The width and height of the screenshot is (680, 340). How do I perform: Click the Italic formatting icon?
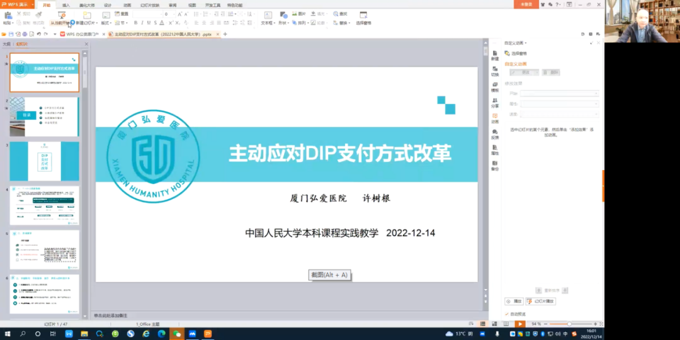click(x=142, y=23)
